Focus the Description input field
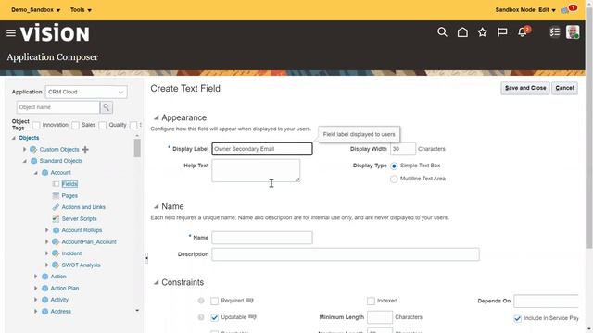The width and height of the screenshot is (593, 333). coord(346,254)
